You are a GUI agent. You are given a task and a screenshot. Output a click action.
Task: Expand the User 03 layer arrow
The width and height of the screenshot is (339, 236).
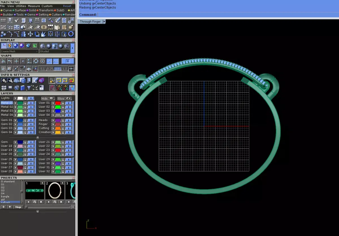tap(53, 111)
